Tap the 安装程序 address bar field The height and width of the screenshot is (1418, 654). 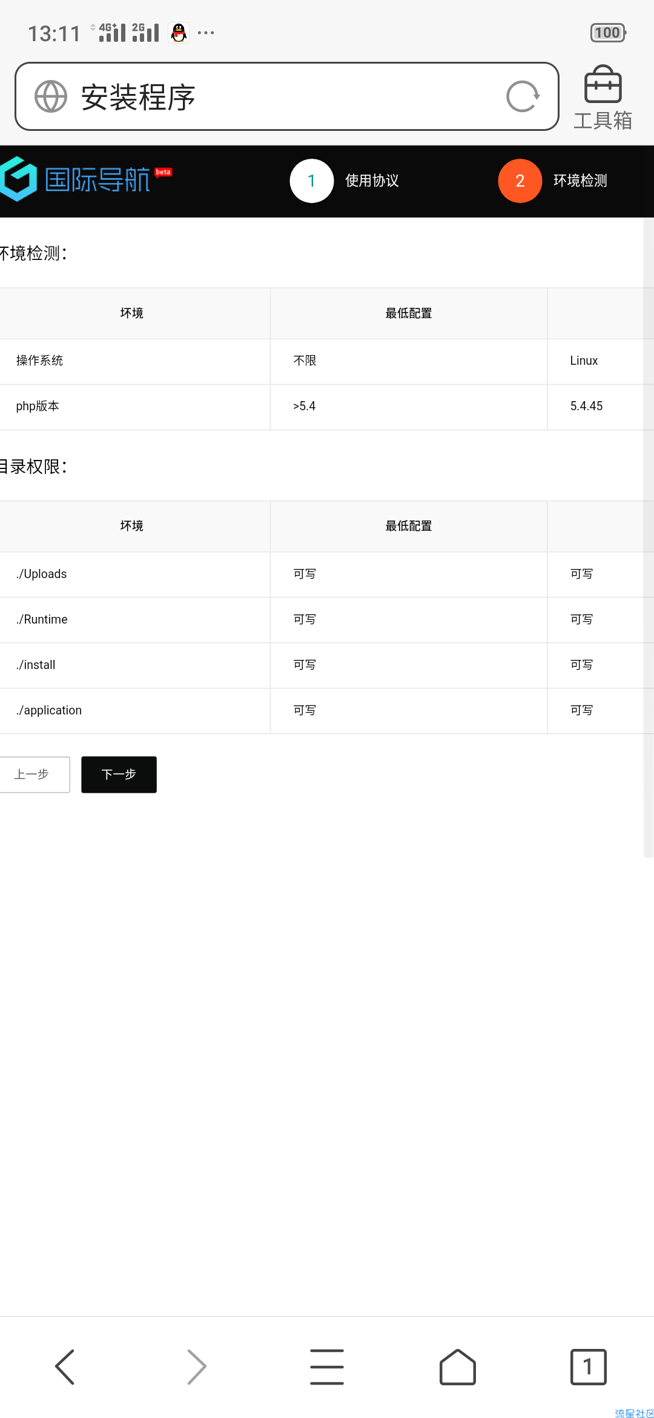click(286, 96)
